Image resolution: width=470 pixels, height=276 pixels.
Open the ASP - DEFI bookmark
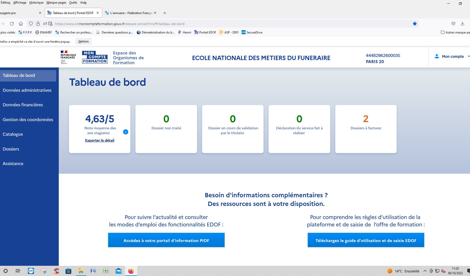pos(229,32)
